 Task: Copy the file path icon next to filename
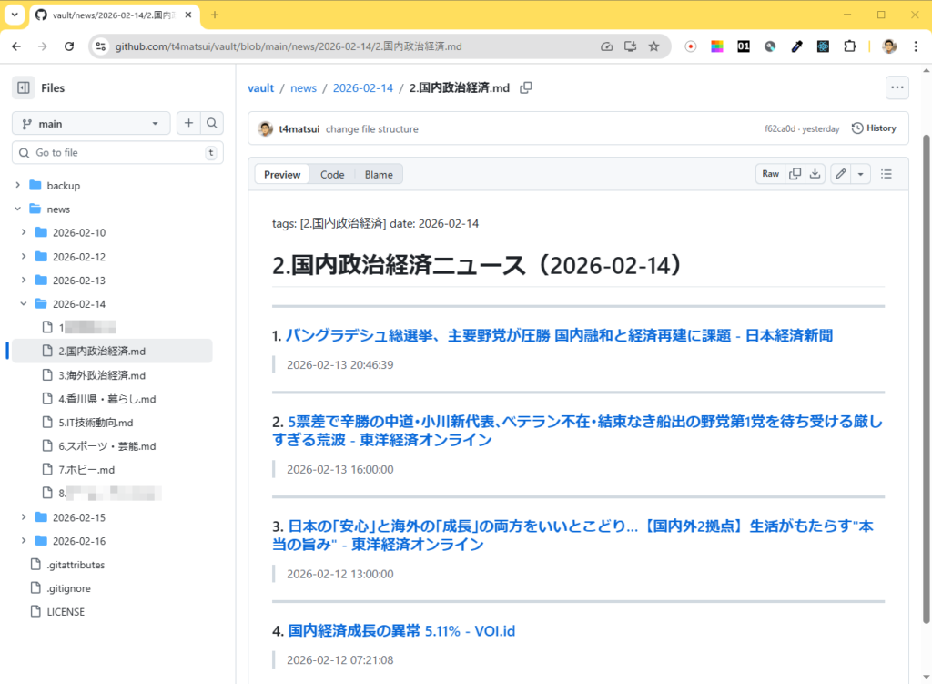tap(525, 88)
